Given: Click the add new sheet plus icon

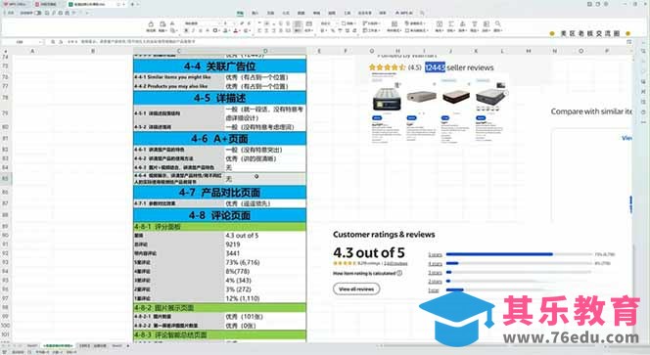Looking at the screenshot, I should tap(127, 345).
